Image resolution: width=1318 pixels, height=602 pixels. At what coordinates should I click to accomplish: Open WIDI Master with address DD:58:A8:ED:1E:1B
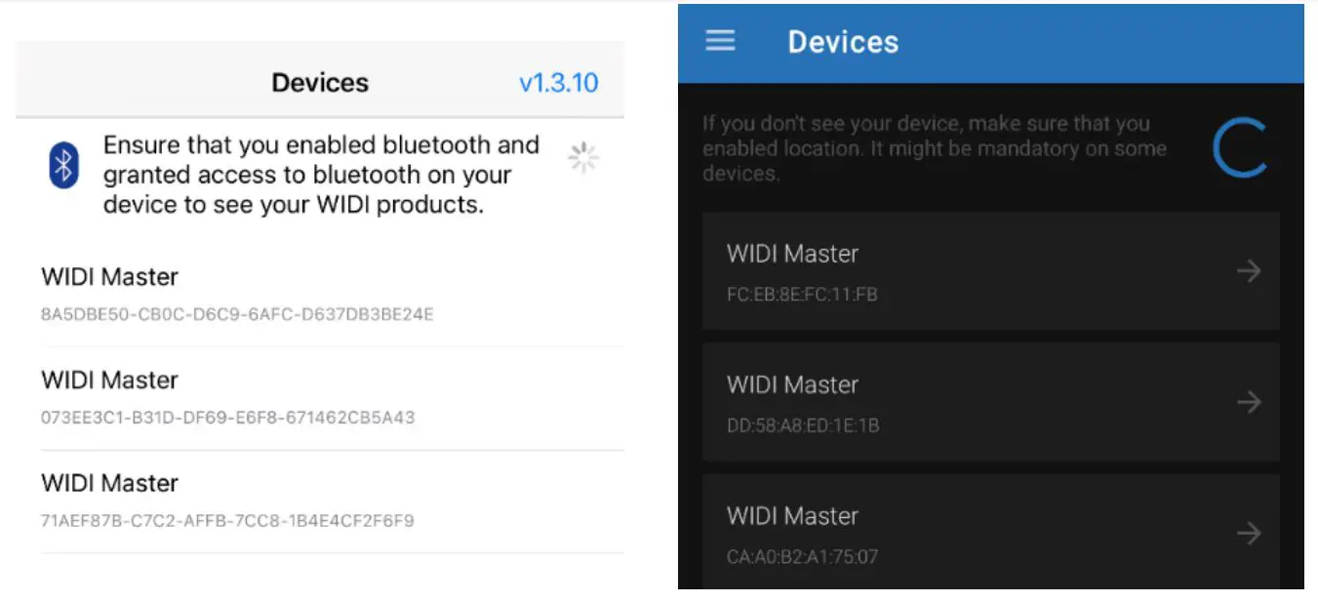[x=990, y=402]
